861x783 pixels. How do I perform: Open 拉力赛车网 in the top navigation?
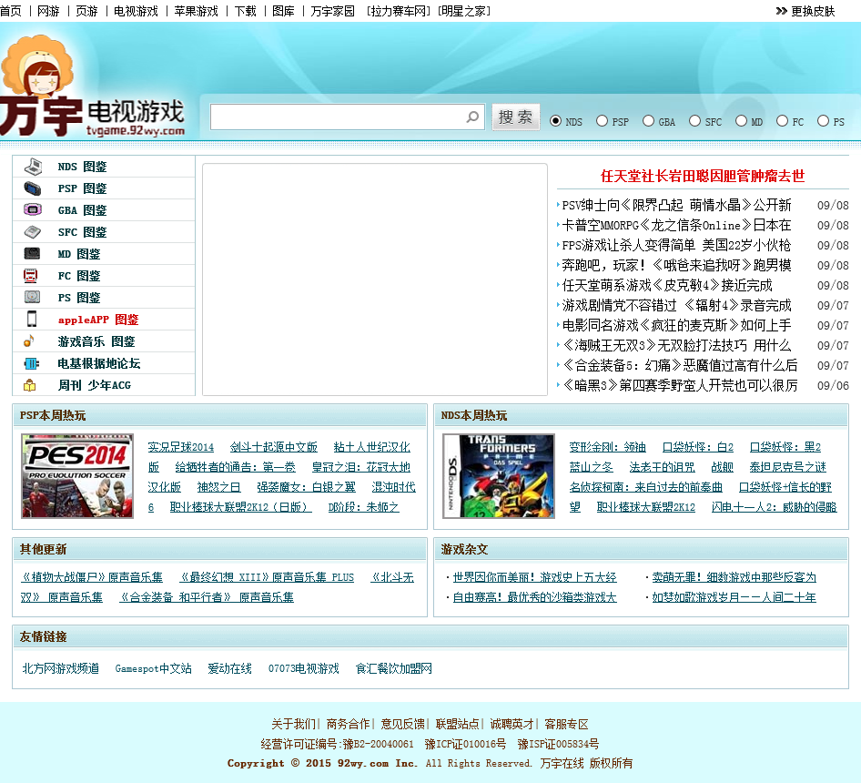coord(399,11)
